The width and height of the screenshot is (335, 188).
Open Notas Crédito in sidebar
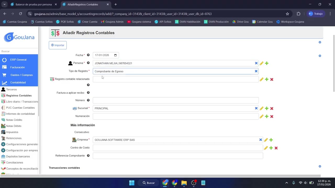point(14,120)
